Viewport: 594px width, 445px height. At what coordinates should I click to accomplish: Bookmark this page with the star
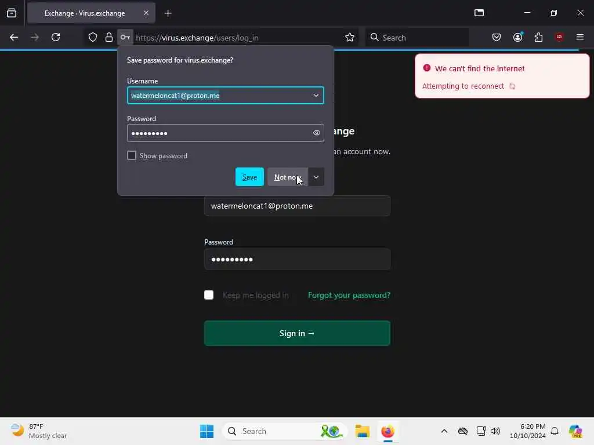(x=350, y=37)
